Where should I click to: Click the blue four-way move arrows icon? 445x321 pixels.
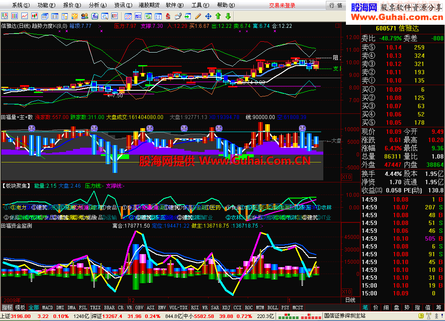[x=208, y=16]
